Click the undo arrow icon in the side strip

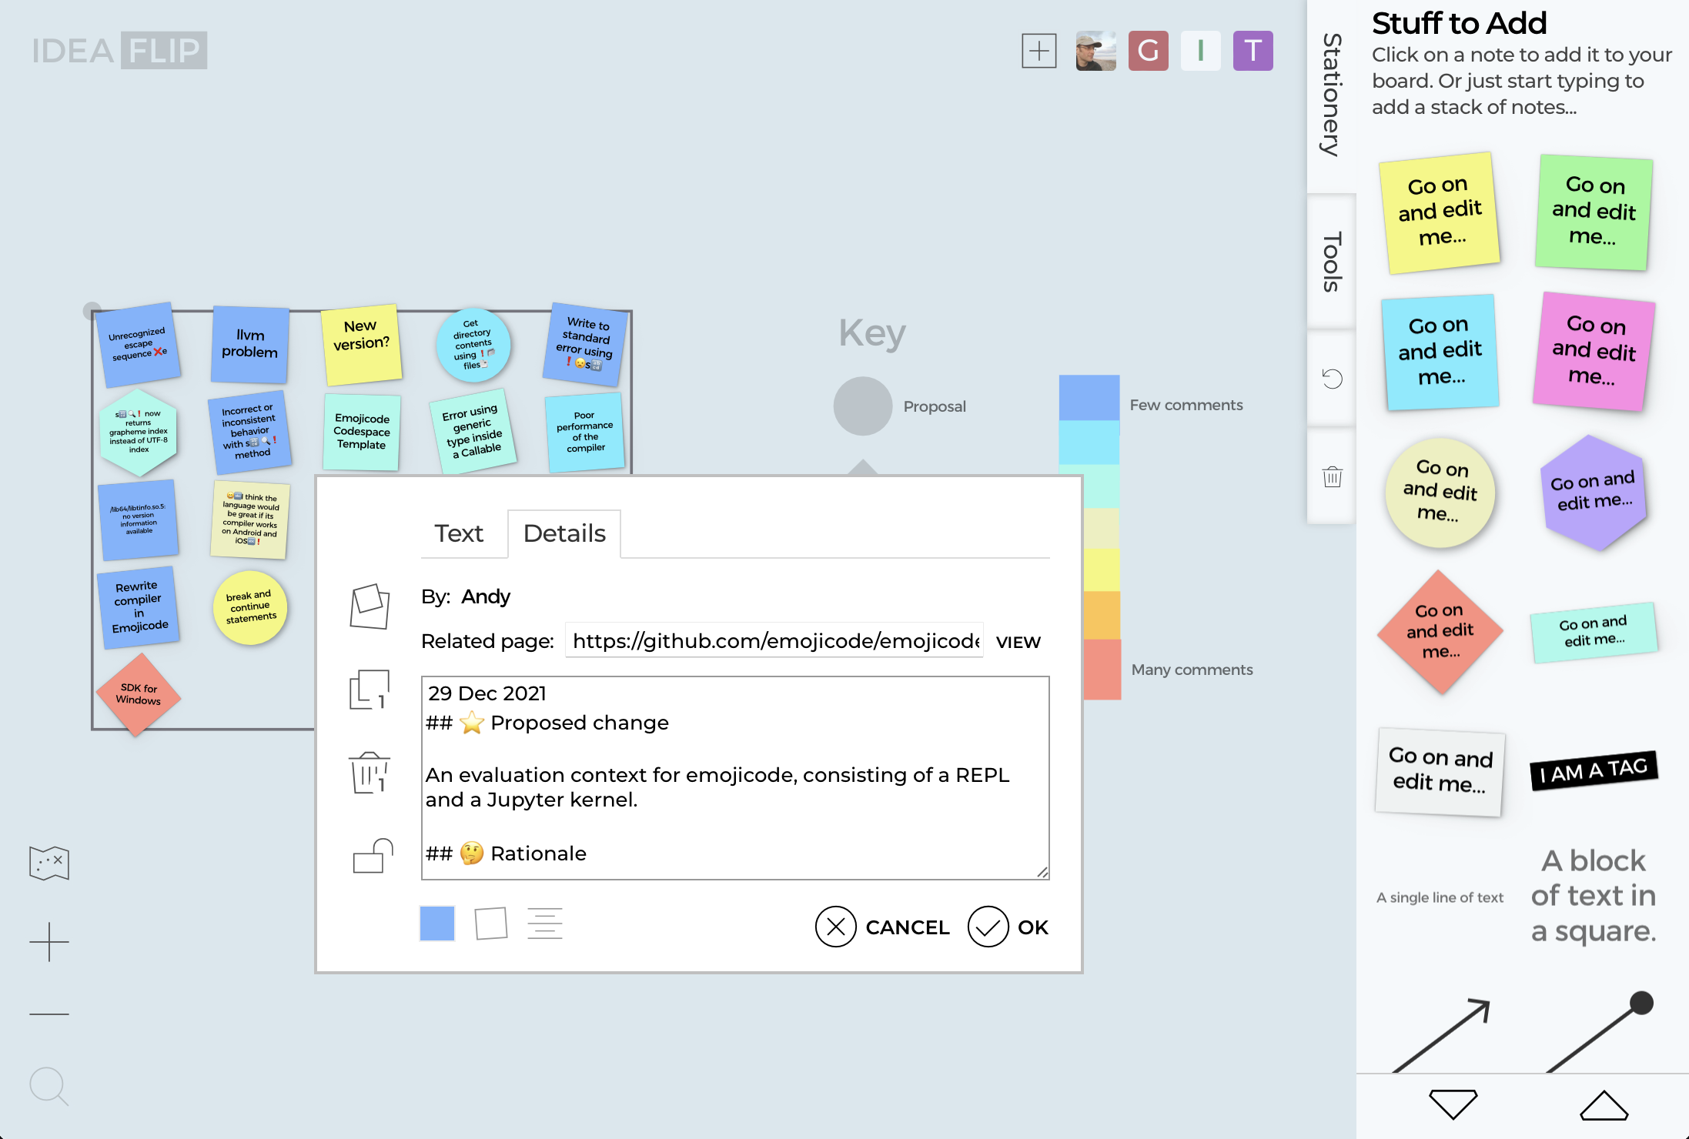point(1332,379)
